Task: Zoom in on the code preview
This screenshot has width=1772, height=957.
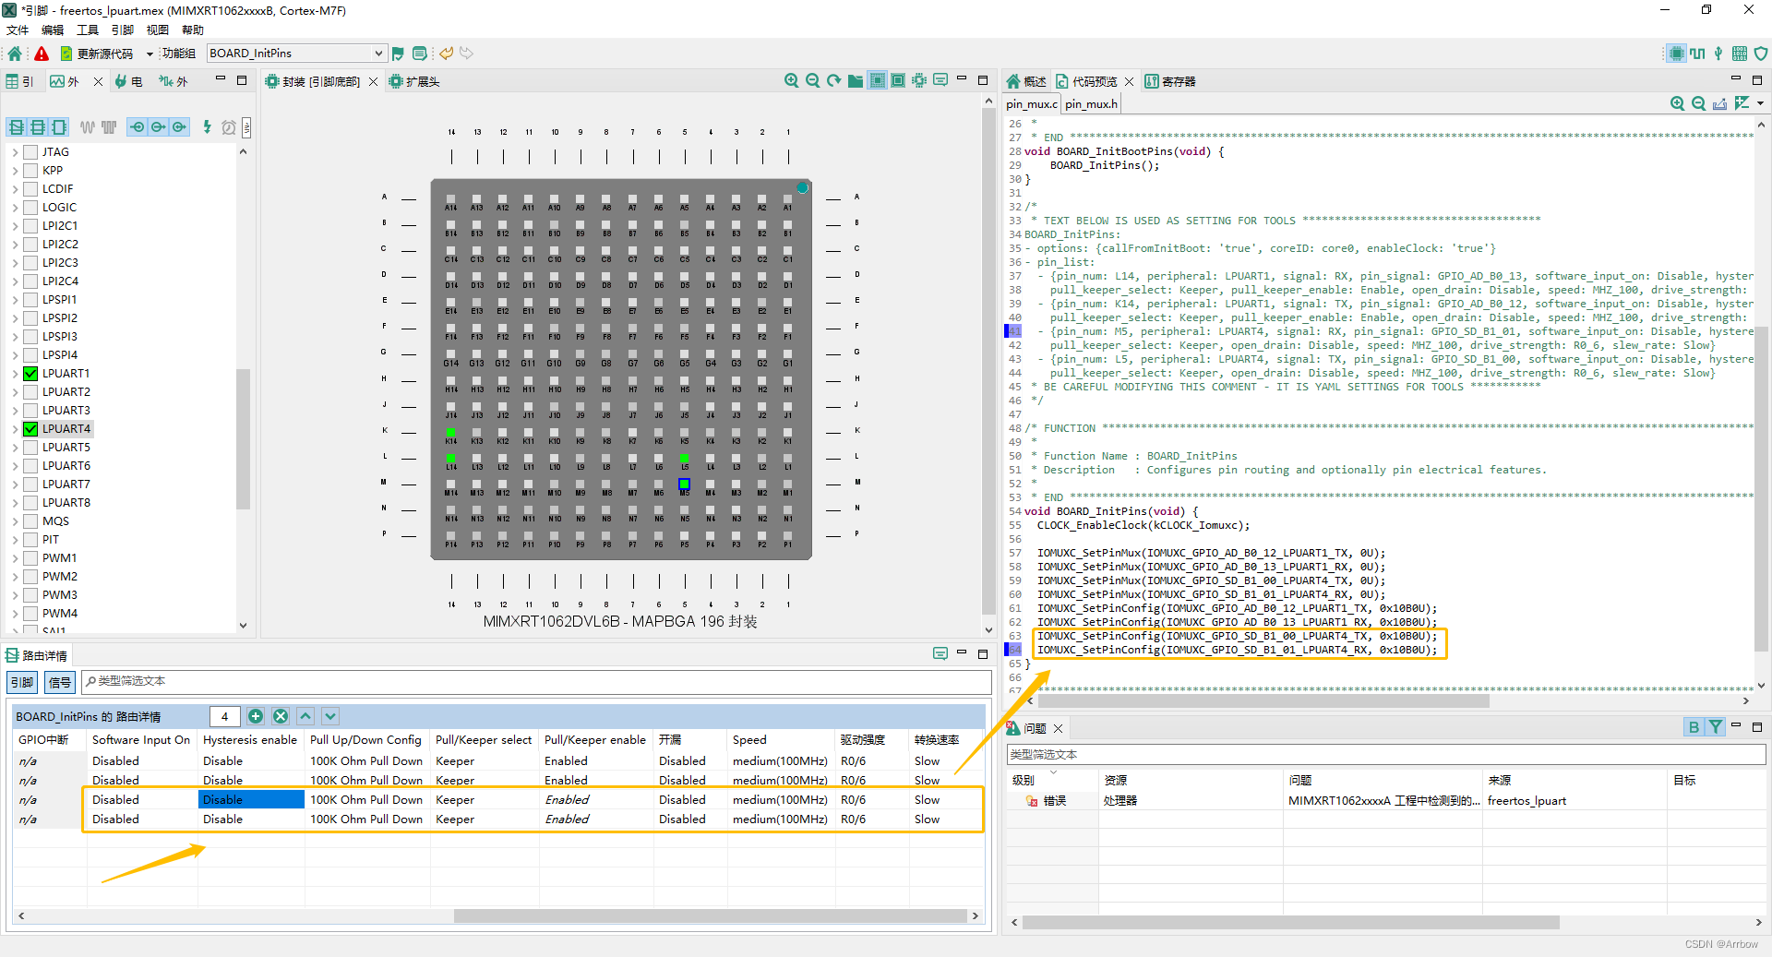Action: pos(1678,103)
